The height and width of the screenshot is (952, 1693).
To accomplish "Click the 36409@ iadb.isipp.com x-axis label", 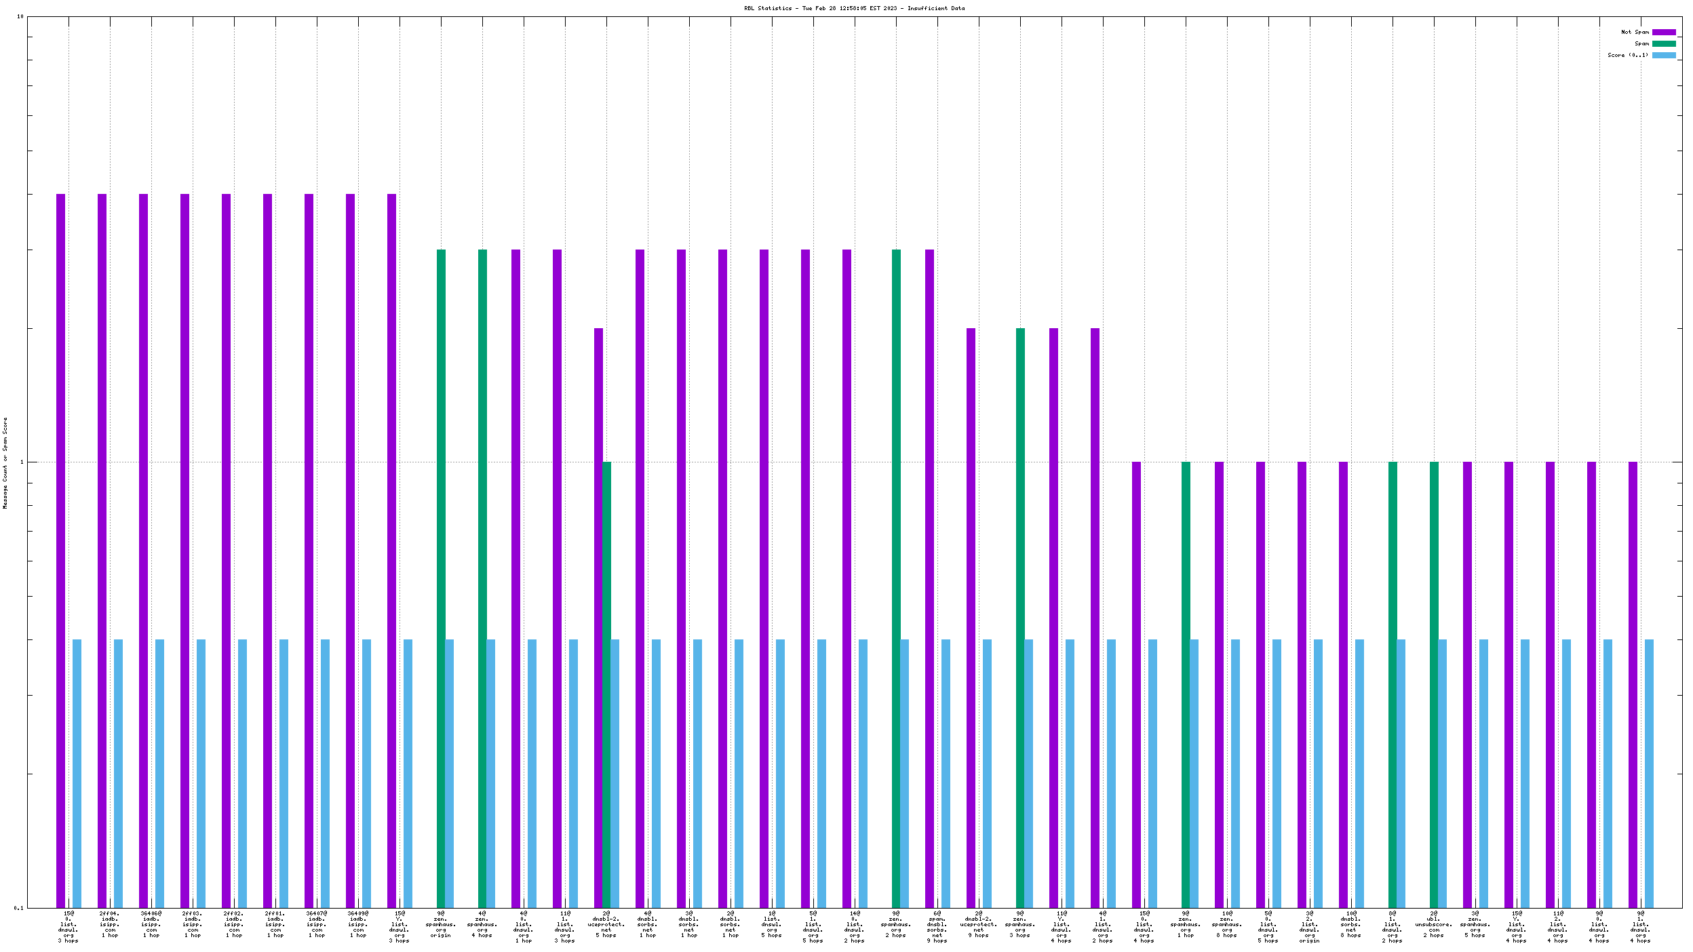I will (x=358, y=924).
